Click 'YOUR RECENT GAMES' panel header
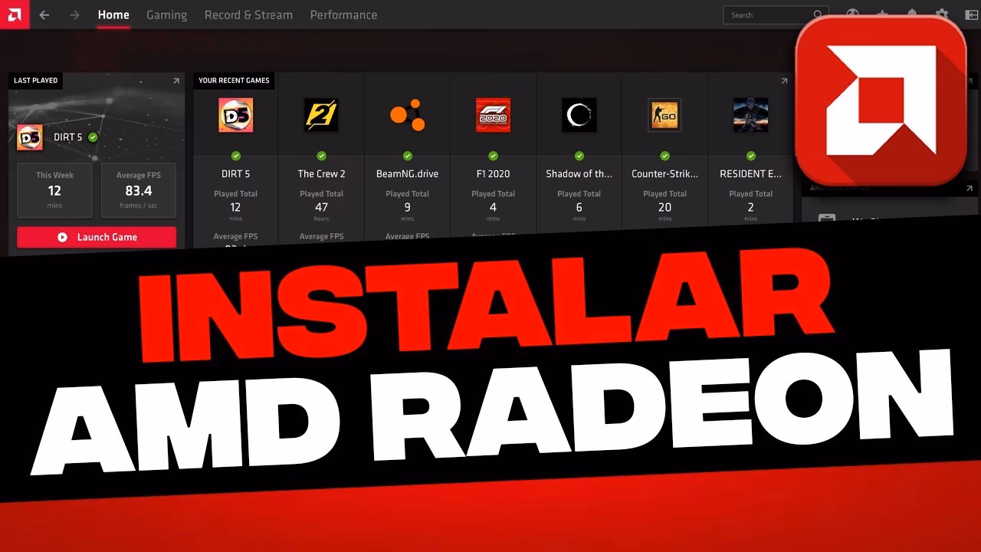This screenshot has width=981, height=552. [233, 80]
